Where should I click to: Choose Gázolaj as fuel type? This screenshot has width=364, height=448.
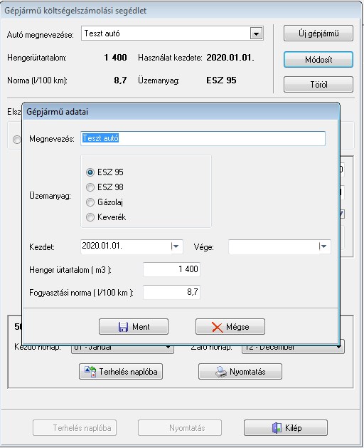(x=90, y=202)
